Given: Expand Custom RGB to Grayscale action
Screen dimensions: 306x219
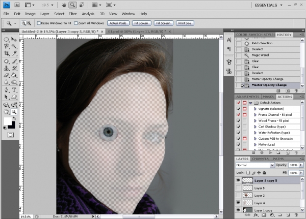Looking at the screenshot, I should 256,139.
